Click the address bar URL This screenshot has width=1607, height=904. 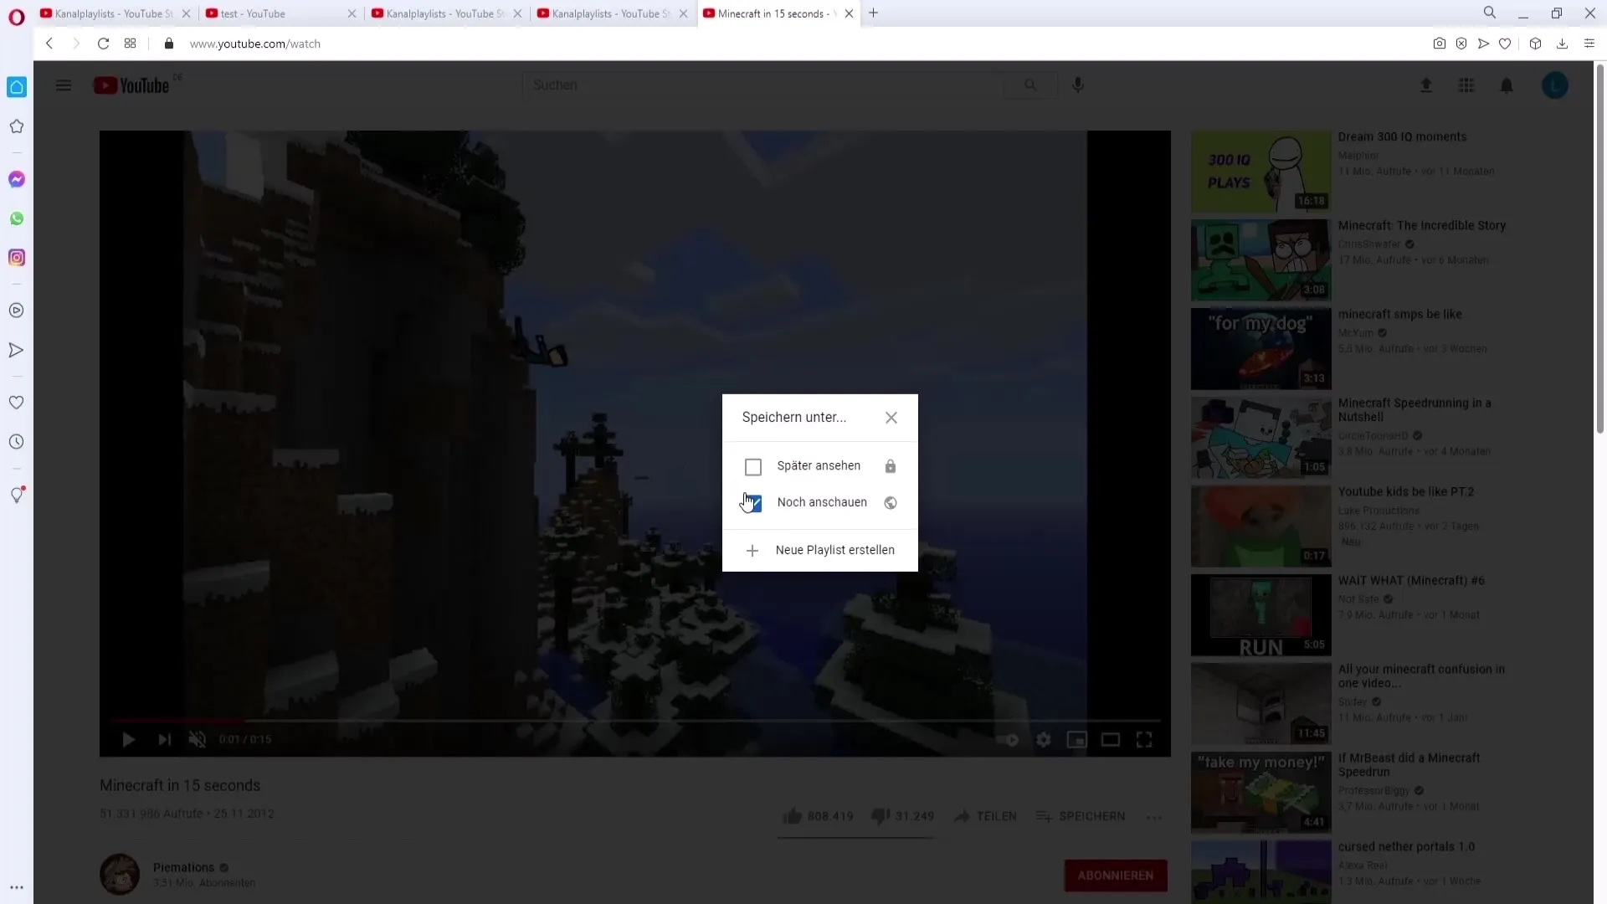[254, 44]
